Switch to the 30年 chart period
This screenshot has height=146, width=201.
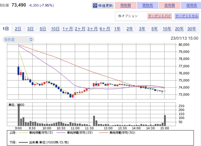(192, 29)
